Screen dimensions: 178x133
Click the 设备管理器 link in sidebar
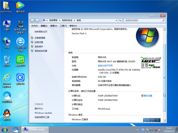point(40,38)
